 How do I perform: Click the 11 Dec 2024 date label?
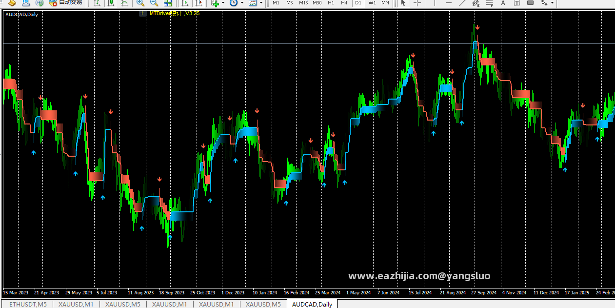click(x=546, y=293)
